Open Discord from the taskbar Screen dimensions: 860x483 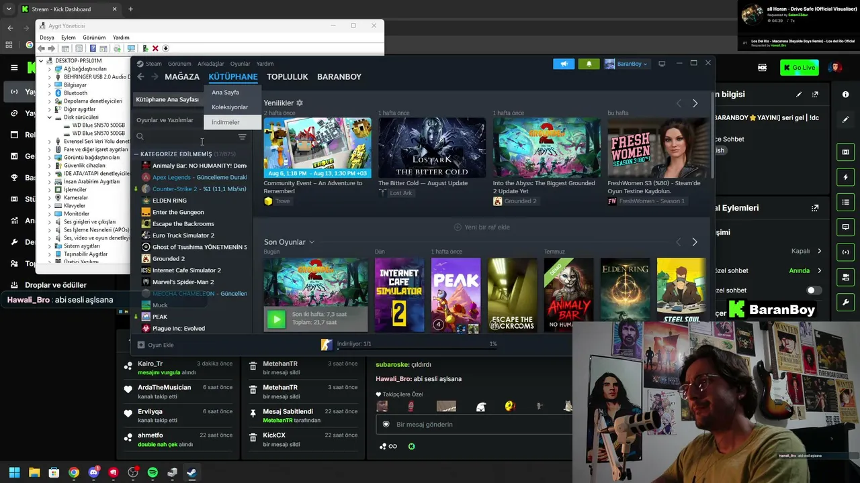point(93,472)
